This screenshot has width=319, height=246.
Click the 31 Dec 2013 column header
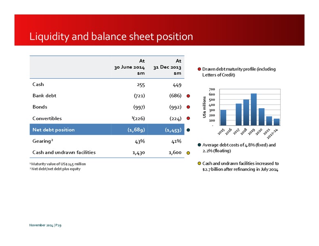pos(167,67)
